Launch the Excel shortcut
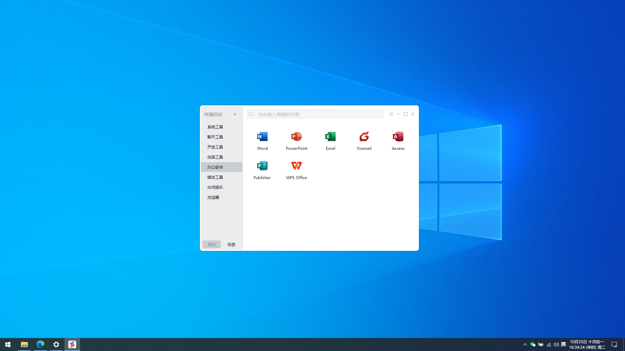Viewport: 625px width, 351px height. [x=330, y=137]
